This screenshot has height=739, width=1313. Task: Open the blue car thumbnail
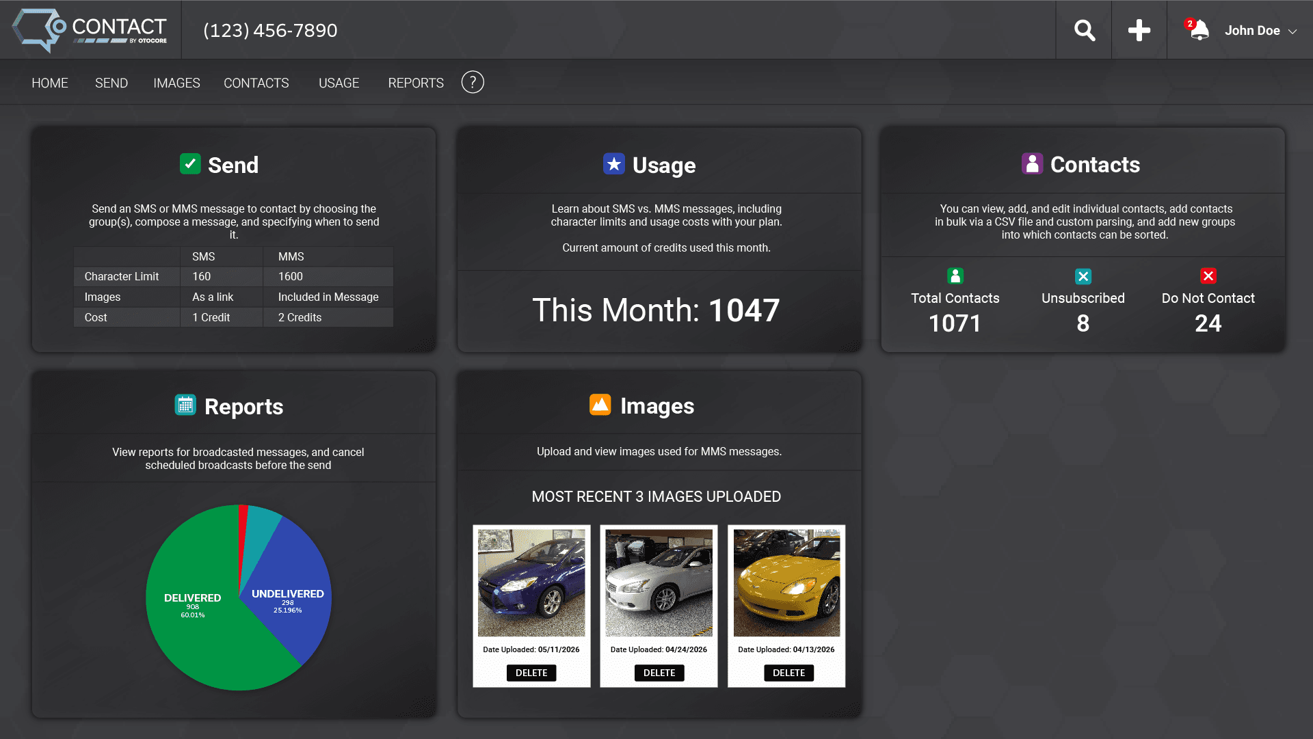point(531,583)
